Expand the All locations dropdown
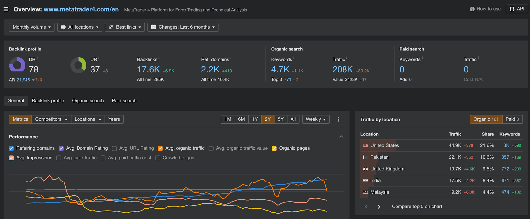530x219 pixels. [x=80, y=27]
